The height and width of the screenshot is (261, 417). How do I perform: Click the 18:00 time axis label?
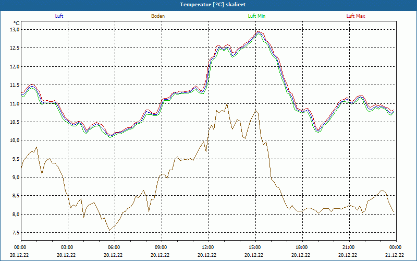click(x=301, y=247)
